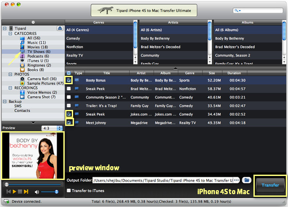Collapse the PHOTOS tree group
This screenshot has height=207, width=288.
11,74
